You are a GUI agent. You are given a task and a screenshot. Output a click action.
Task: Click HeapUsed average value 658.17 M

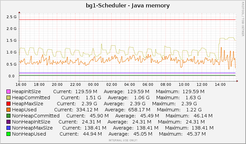point(139,110)
